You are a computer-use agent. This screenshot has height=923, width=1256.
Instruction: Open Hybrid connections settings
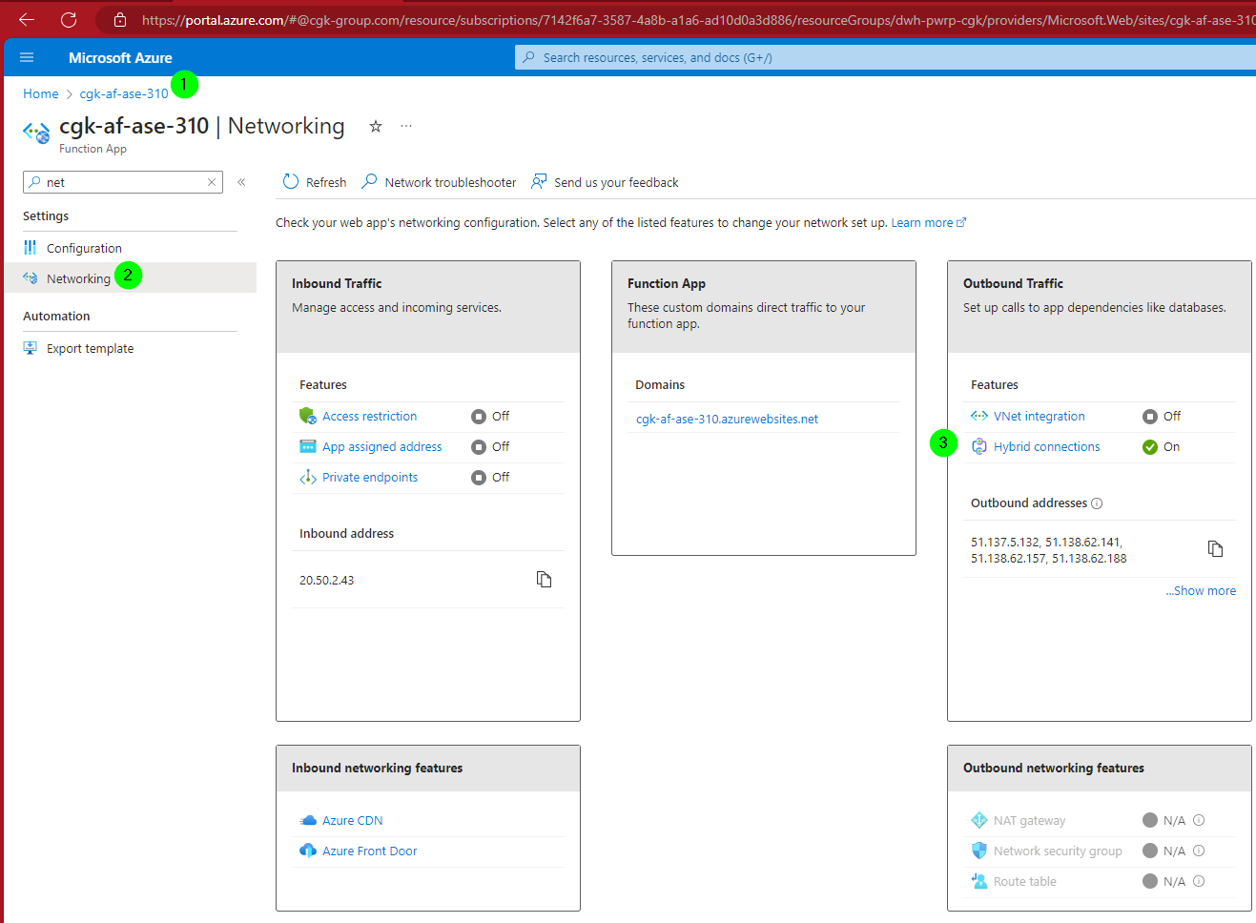1046,446
